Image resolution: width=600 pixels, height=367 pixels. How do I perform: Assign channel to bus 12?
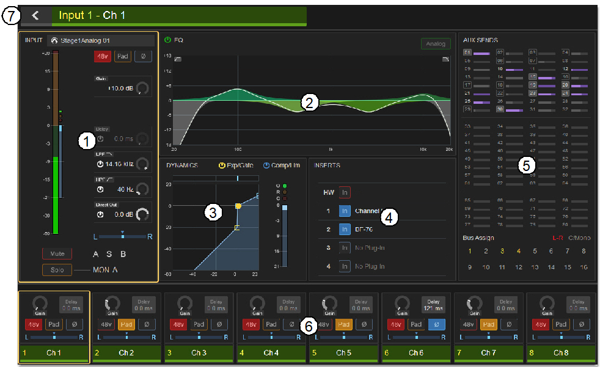pyautogui.click(x=519, y=267)
